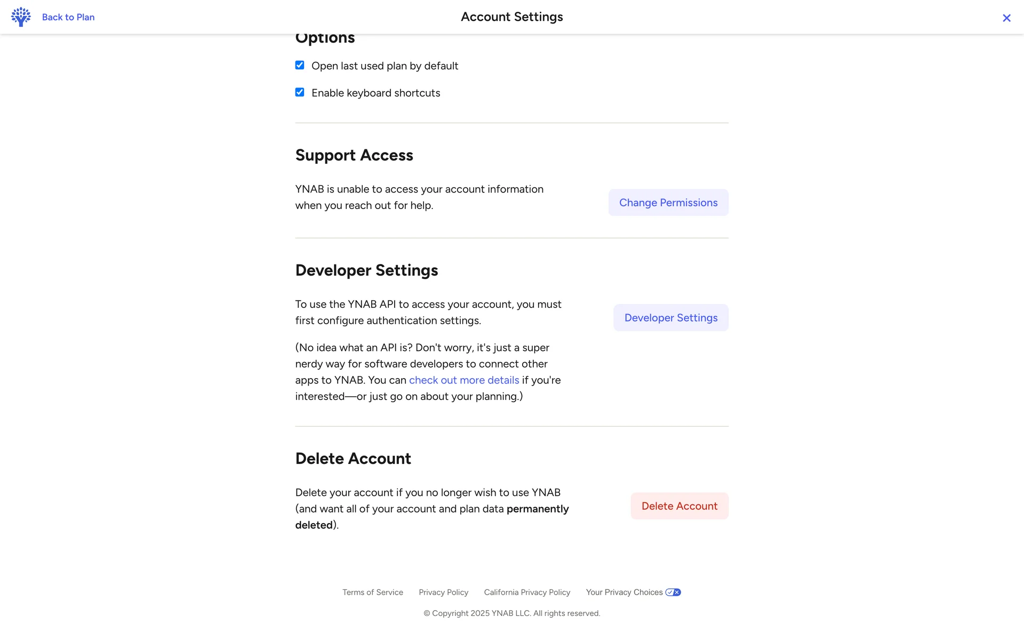This screenshot has height=640, width=1024.
Task: Open the Privacy Policy link beside Terms of Service
Action: [443, 592]
